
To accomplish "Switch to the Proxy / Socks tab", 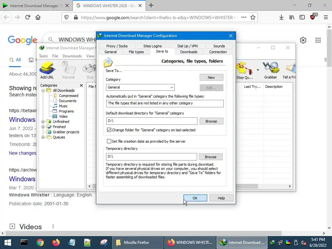I will 117,46.
